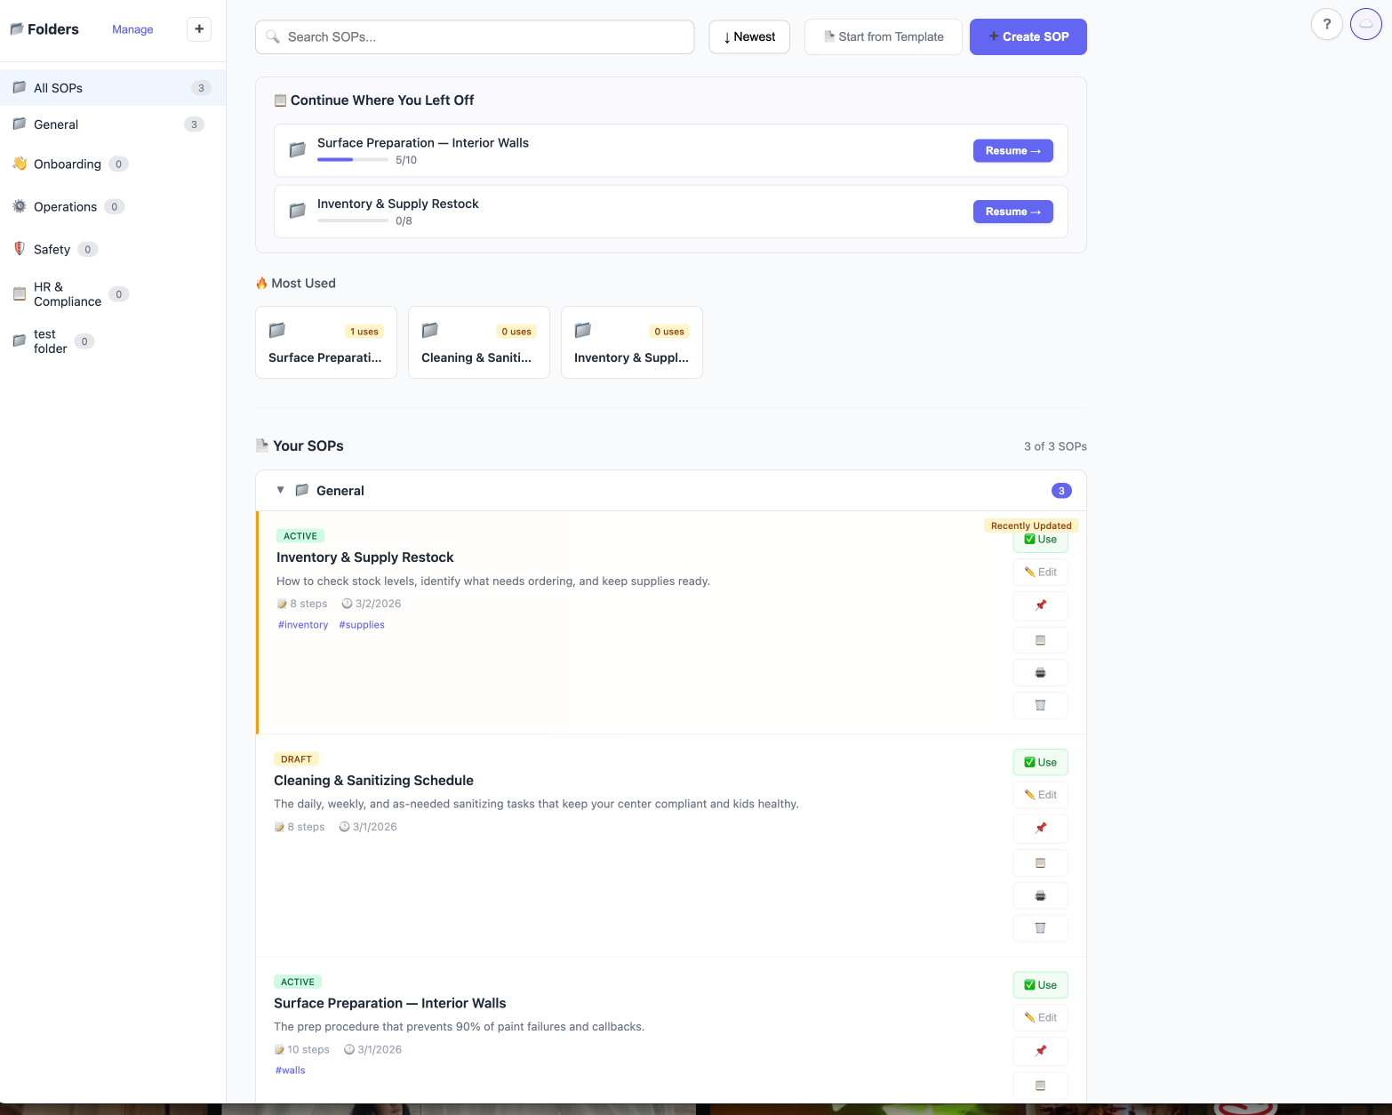Click the Manage folders link
Image resolution: width=1392 pixels, height=1115 pixels.
[x=132, y=29]
